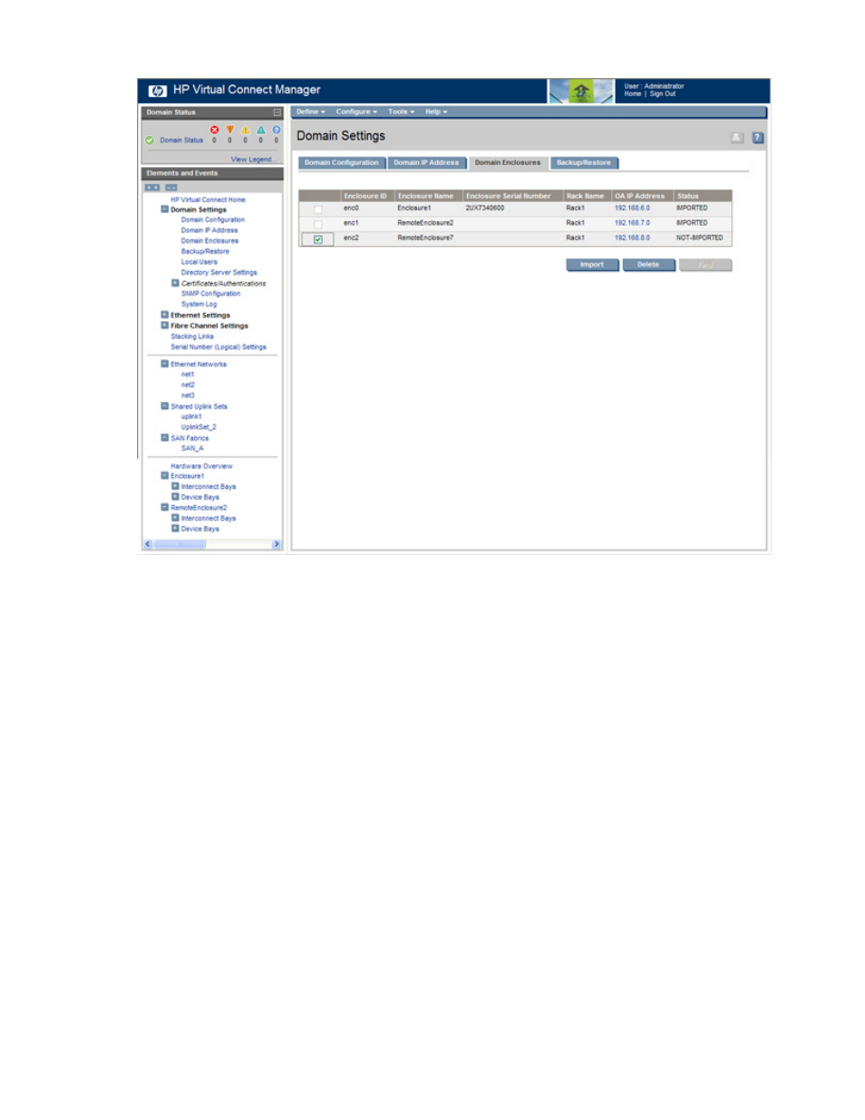Image resolution: width=865 pixels, height=1120 pixels.
Task: Expand the Ethernet Settings node
Action: point(164,315)
